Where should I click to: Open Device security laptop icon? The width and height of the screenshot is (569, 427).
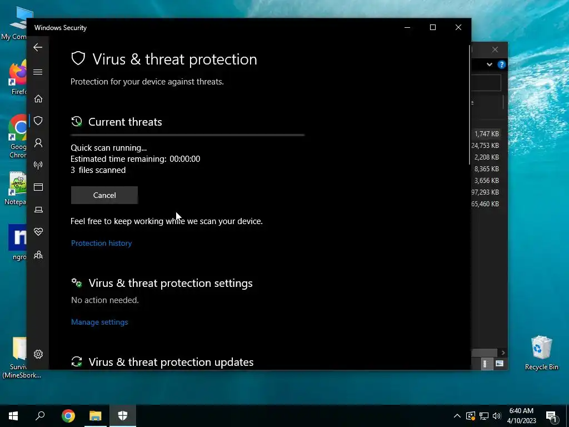(38, 210)
